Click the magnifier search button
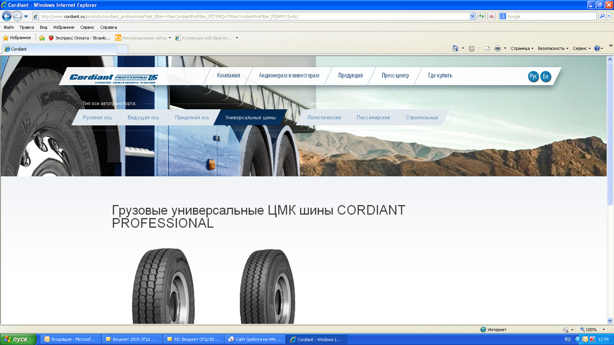This screenshot has width=614, height=345. 602,16
